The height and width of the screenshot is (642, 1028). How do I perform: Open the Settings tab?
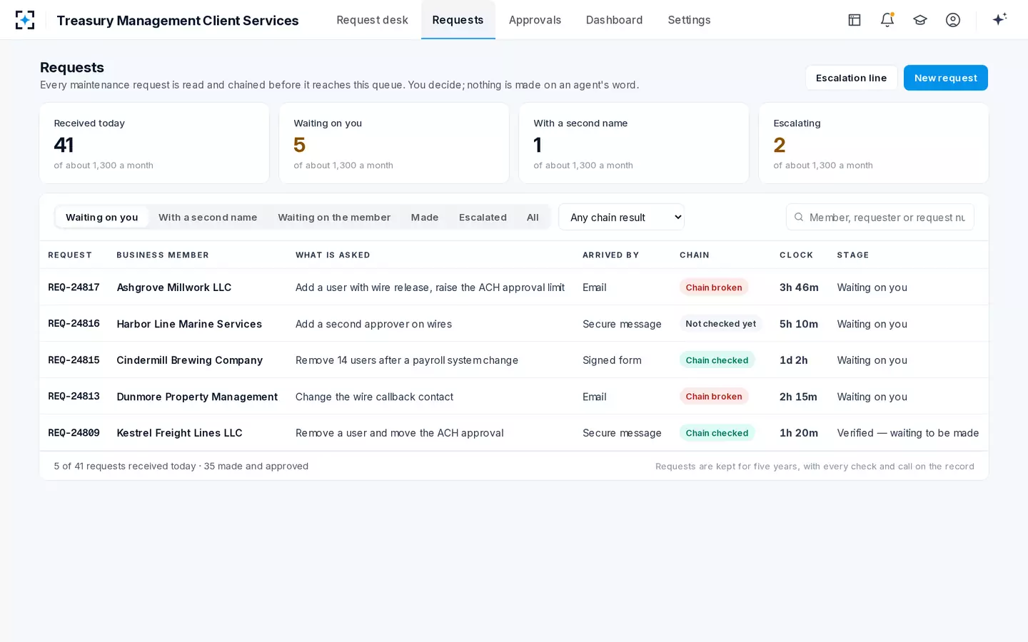tap(689, 20)
